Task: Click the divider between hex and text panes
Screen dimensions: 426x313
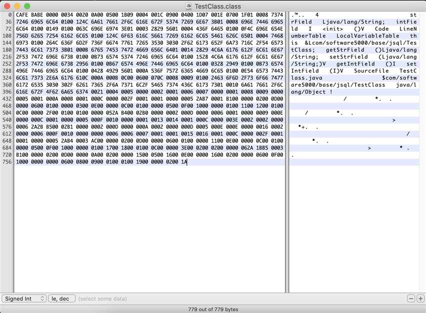Action: click(x=287, y=152)
